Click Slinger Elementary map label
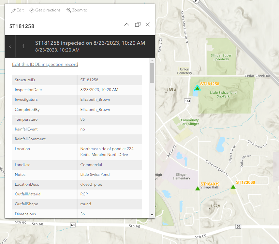 click(x=181, y=176)
